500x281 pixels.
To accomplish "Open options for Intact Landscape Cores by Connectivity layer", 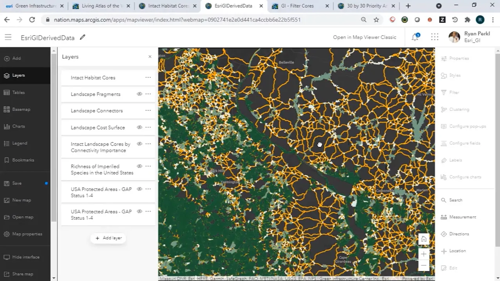I will (x=148, y=144).
